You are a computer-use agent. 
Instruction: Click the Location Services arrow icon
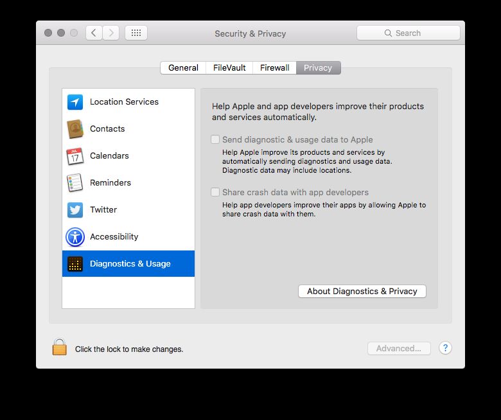point(75,102)
